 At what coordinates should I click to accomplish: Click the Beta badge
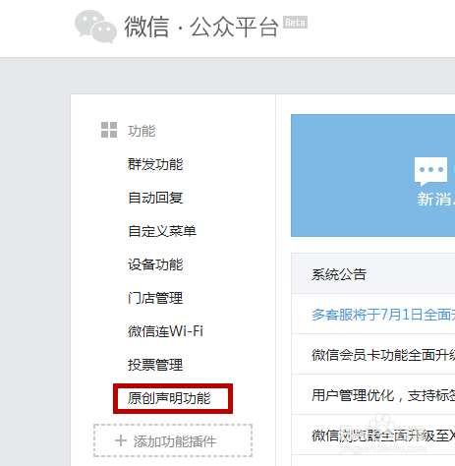coord(295,23)
